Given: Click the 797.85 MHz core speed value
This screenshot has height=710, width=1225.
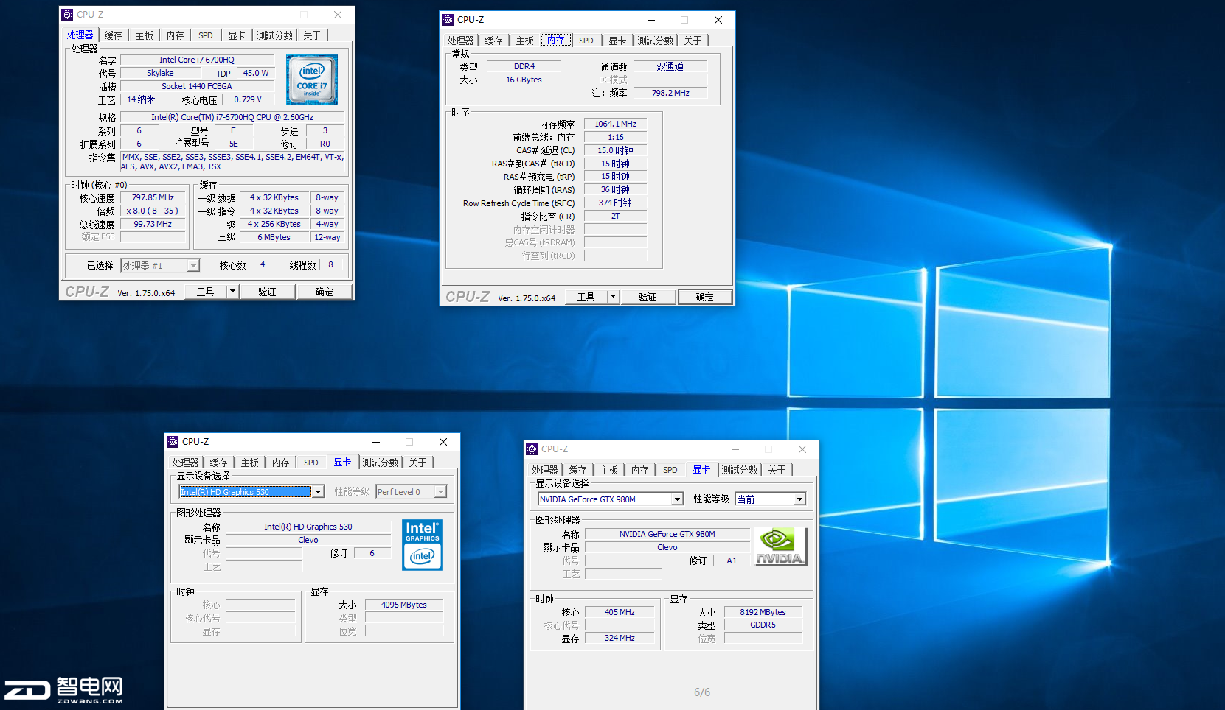Looking at the screenshot, I should (153, 197).
